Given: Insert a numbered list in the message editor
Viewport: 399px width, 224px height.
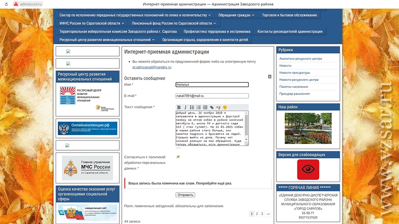Looking at the screenshot, I should click(199, 107).
